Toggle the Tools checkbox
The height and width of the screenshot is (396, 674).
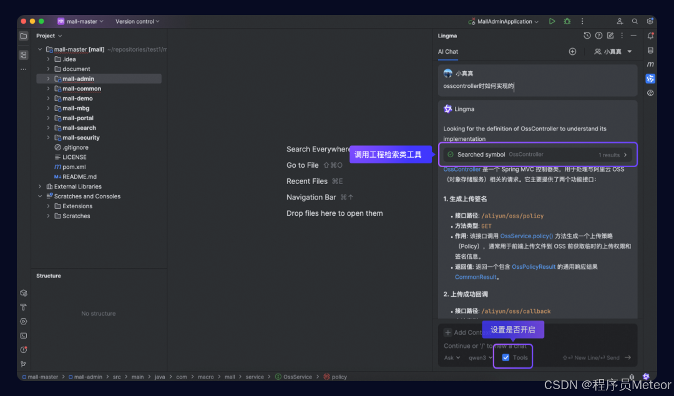(506, 357)
